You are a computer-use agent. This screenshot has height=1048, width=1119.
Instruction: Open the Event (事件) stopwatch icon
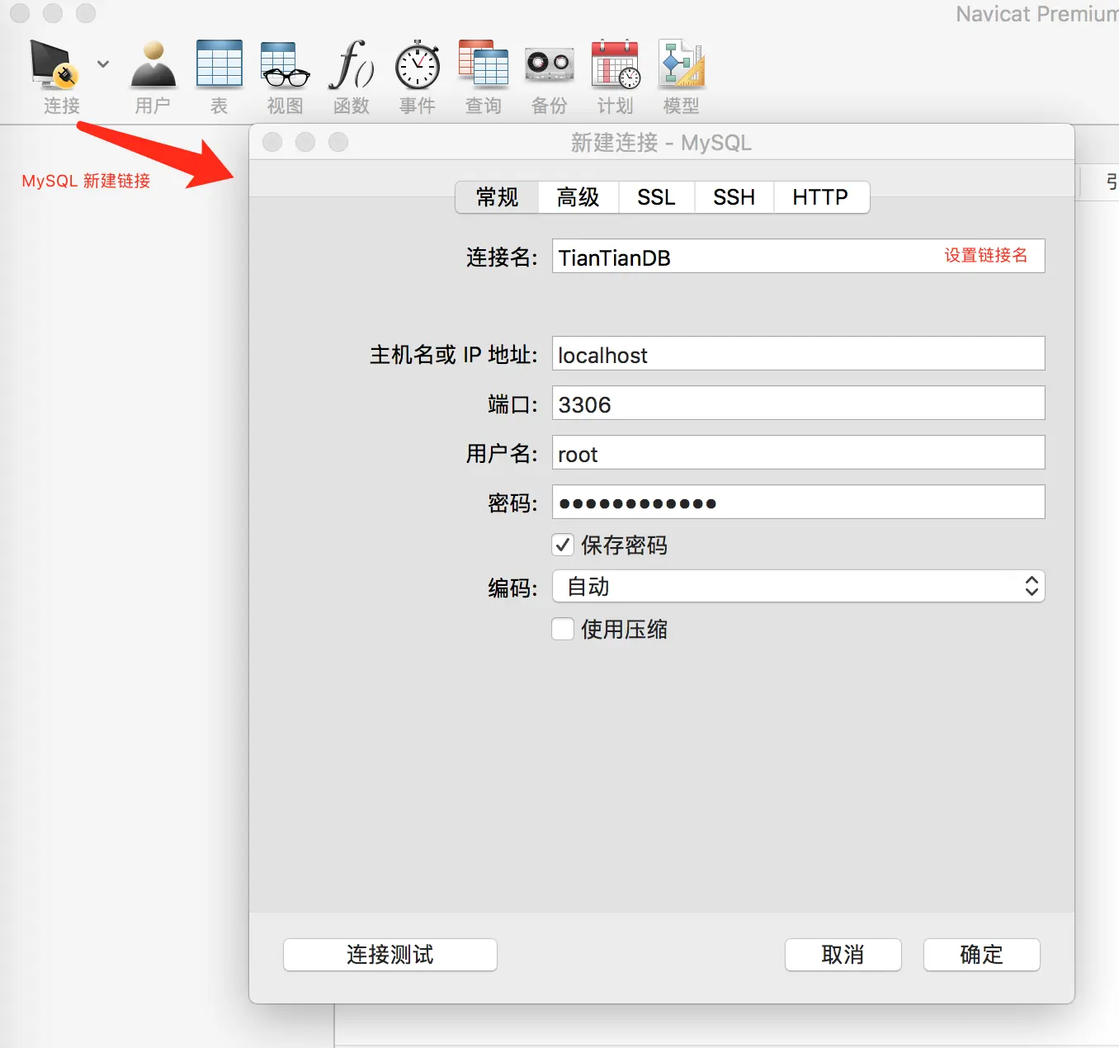pos(418,64)
